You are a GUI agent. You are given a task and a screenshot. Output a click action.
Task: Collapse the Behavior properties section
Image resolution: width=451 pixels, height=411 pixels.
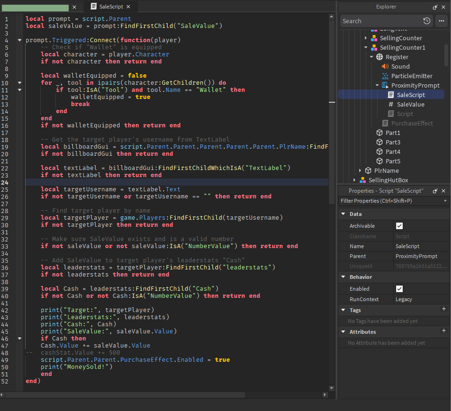point(343,277)
